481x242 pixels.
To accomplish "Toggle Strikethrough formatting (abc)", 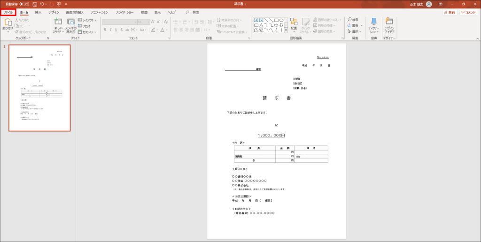I will [127, 30].
